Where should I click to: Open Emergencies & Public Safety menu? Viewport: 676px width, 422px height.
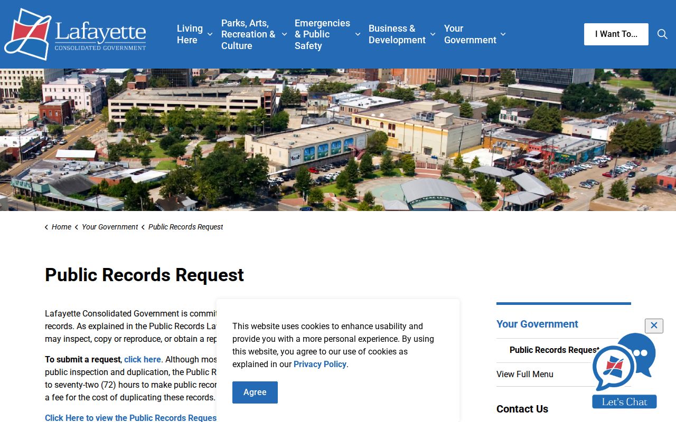(322, 34)
